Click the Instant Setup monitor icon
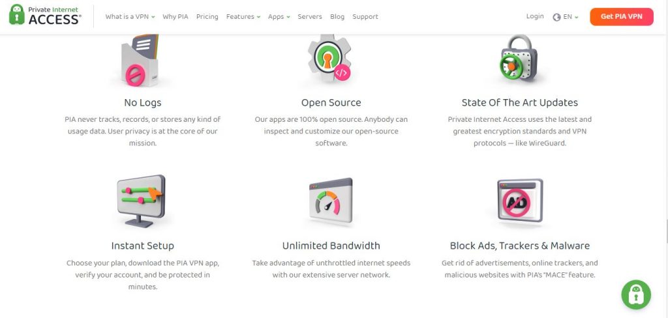This screenshot has height=318, width=668. tap(141, 201)
